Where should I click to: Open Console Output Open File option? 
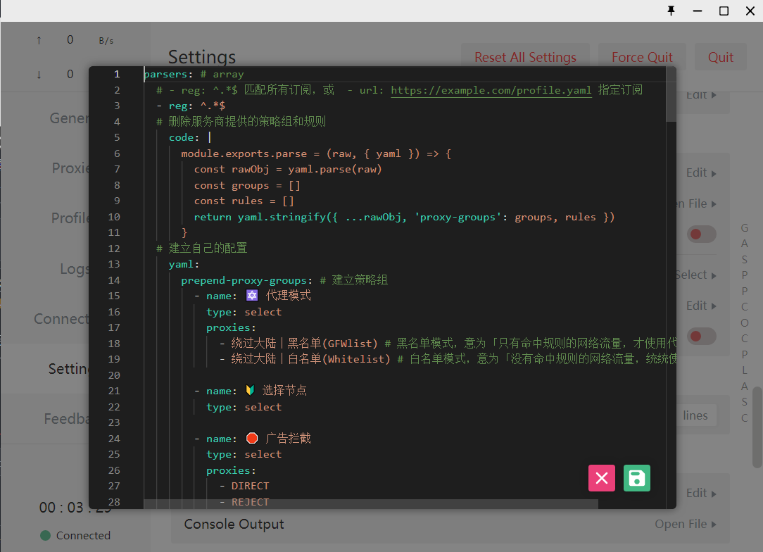click(x=685, y=525)
